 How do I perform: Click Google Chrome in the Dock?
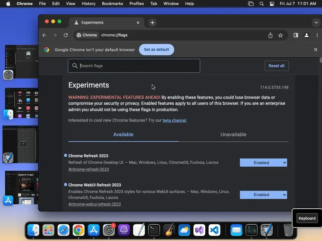(x=78, y=230)
